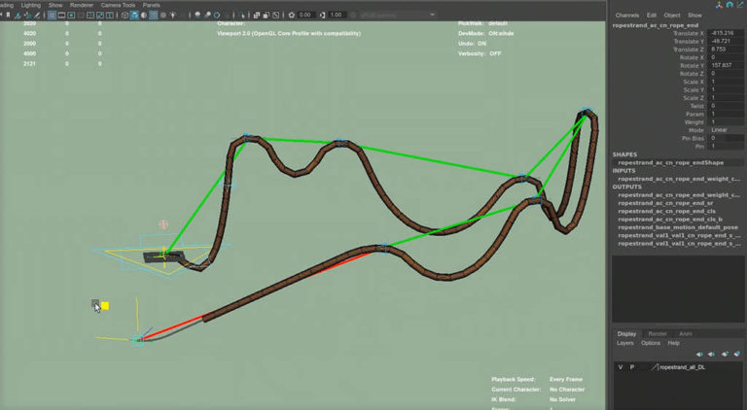Image resolution: width=747 pixels, height=410 pixels.
Task: Select the ropestrand_all_DL layer name
Action: click(682, 367)
